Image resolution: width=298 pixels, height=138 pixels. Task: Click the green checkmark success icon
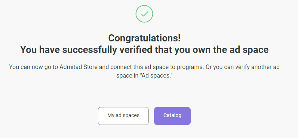coord(144,14)
